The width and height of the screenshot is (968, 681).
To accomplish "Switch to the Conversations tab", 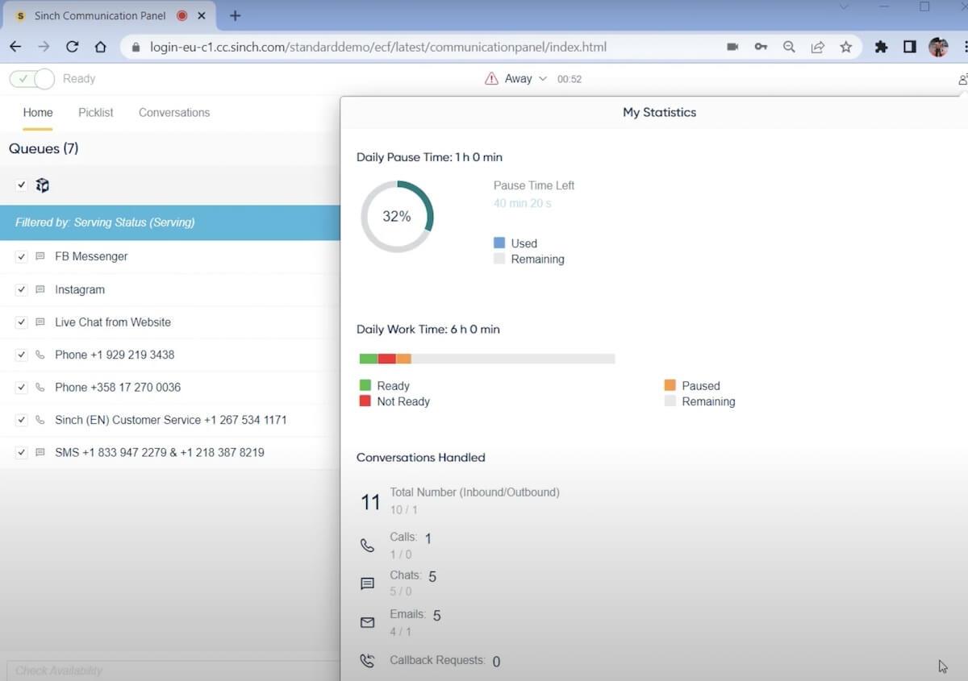I will (174, 113).
